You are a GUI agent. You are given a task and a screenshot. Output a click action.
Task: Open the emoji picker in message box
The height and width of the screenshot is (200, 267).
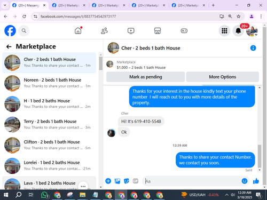[x=245, y=181]
